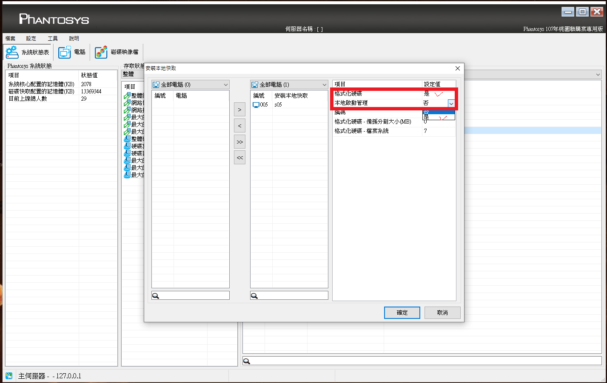607x383 pixels.
Task: Click the 設定值 column header
Action: pos(432,84)
